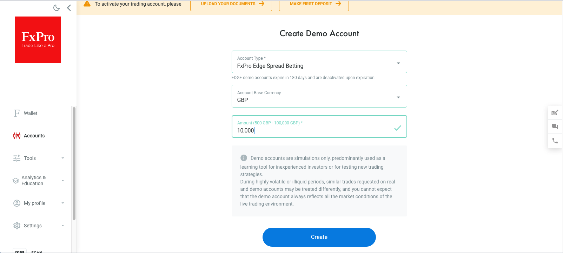Open Wallet from the sidebar
The height and width of the screenshot is (253, 563).
tap(31, 113)
